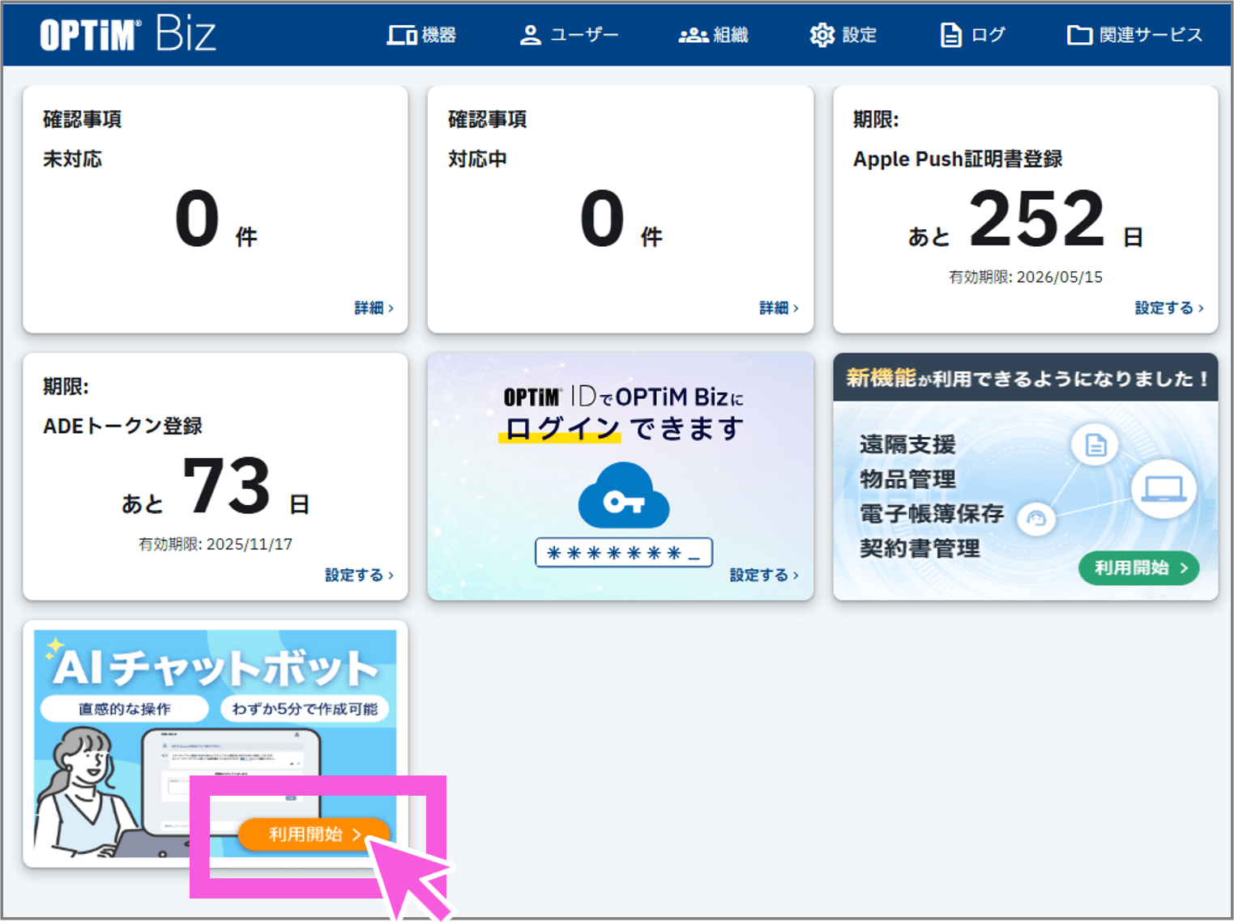
Task: Click the chevron after Apple Push 設定する
Action: pos(1202,308)
